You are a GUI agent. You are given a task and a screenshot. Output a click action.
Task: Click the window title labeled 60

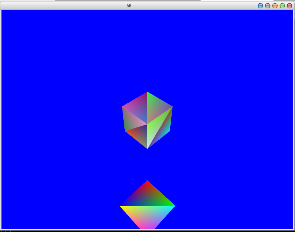click(x=128, y=5)
